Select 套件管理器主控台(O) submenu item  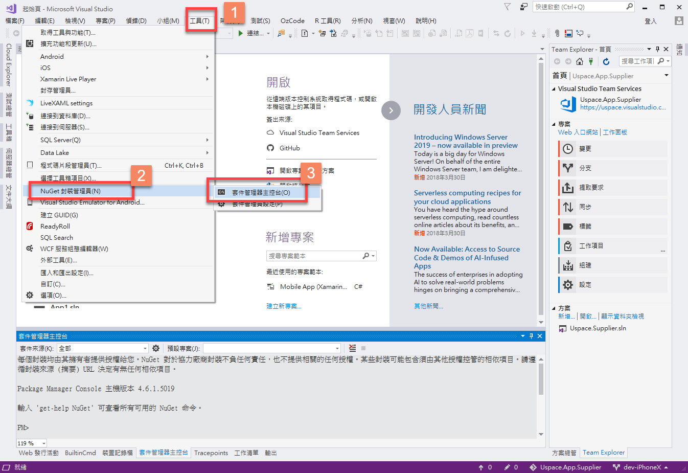pos(267,193)
